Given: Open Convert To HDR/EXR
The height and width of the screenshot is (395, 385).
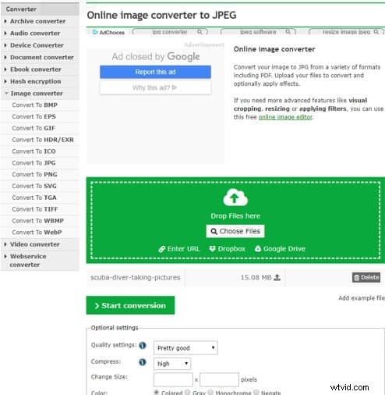Looking at the screenshot, I should point(43,140).
